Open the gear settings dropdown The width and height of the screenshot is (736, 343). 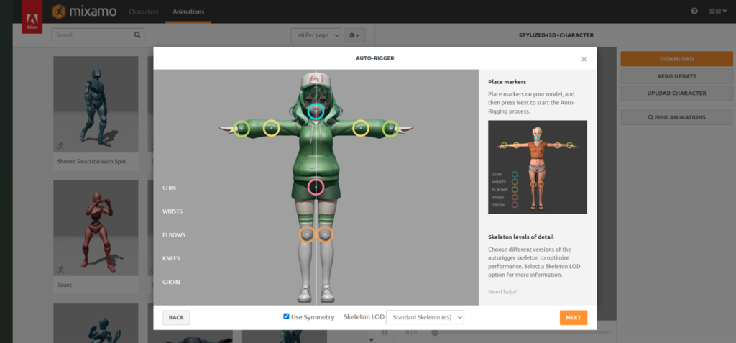[x=354, y=35]
